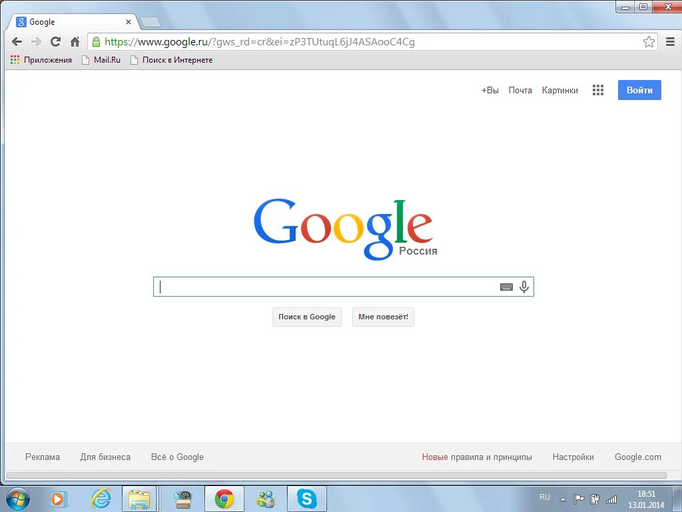Click the power plug battery tray icon
Viewport: 682px width, 512px height.
click(x=595, y=499)
